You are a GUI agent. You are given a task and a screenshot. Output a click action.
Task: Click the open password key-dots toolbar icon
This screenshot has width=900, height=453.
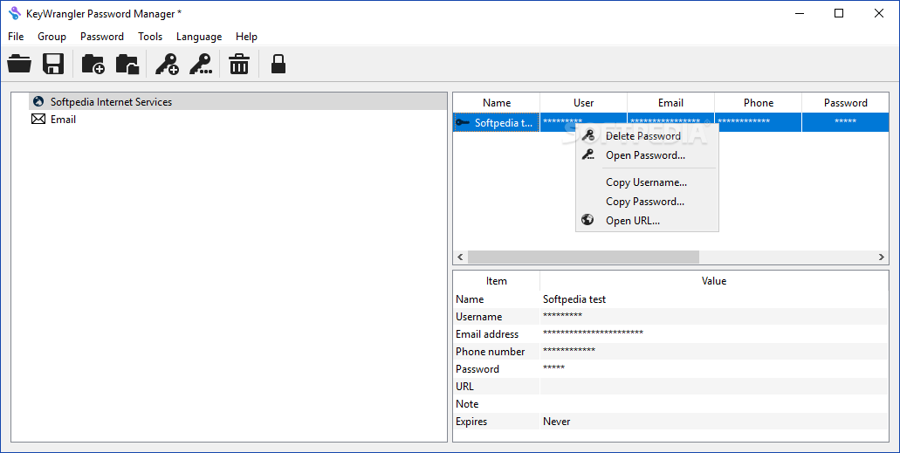tap(201, 64)
